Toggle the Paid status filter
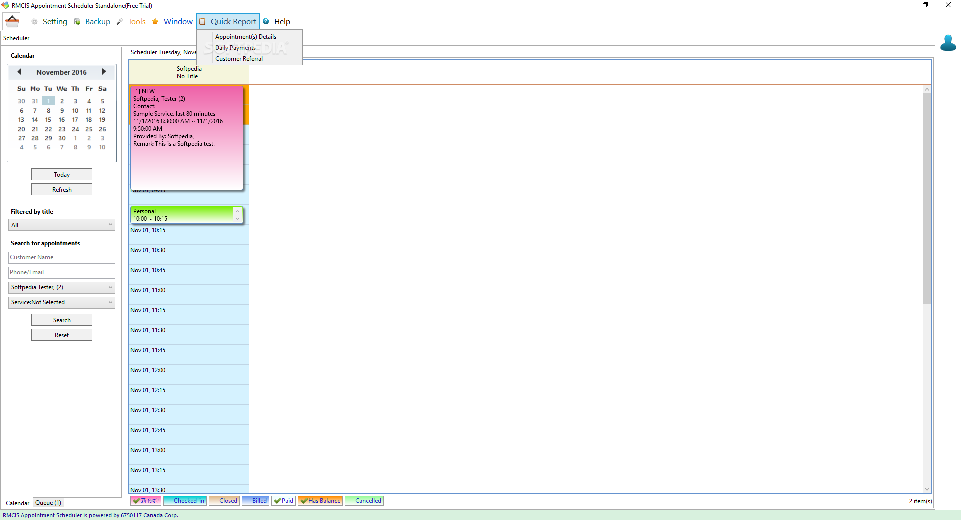Viewport: 961px width, 520px height. [284, 501]
